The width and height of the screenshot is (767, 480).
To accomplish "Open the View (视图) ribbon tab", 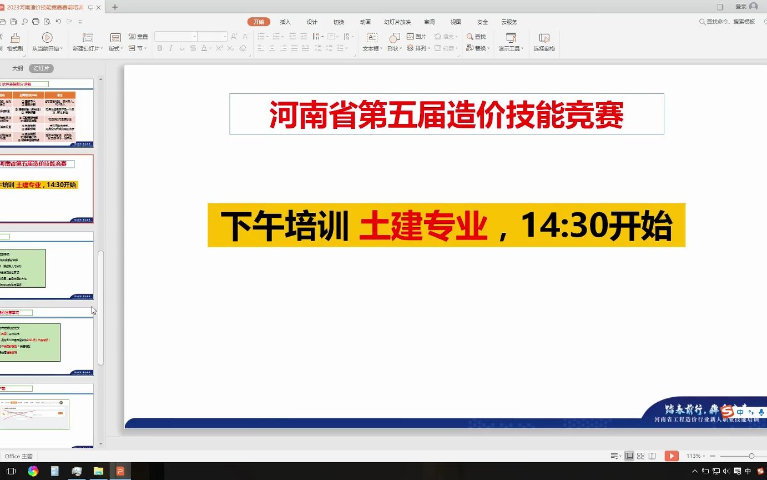I will tap(456, 22).
